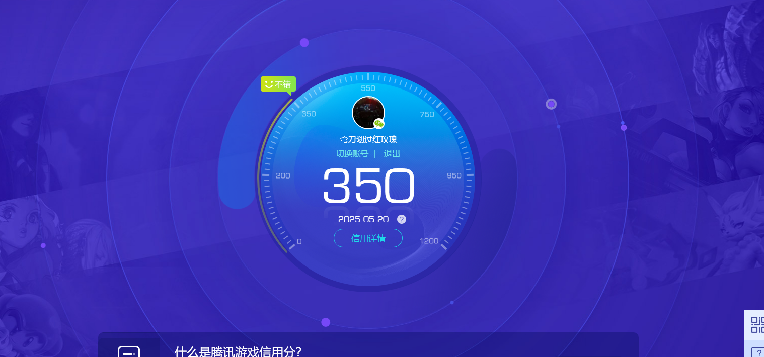
Task: Click the 950 gauge scale label
Action: pyautogui.click(x=454, y=175)
